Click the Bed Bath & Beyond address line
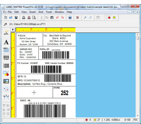This screenshot has width=141, height=124. tap(60, 36)
